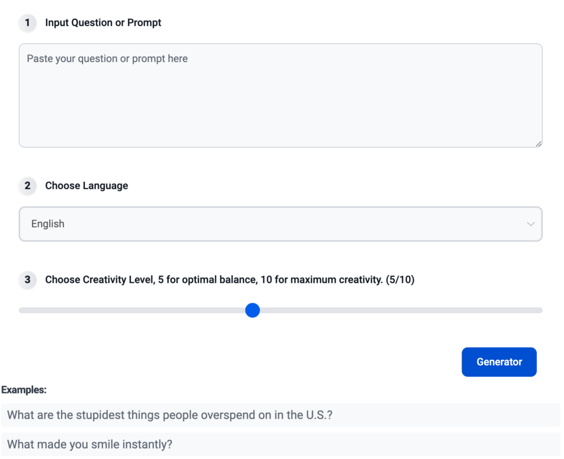
Task: Click the Generator button icon area
Action: [499, 362]
